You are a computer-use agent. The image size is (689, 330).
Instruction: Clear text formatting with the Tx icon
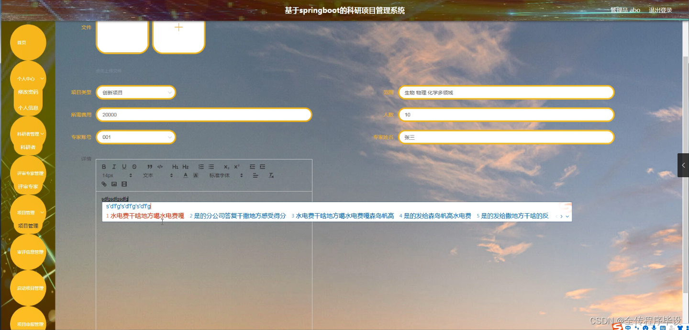point(271,175)
